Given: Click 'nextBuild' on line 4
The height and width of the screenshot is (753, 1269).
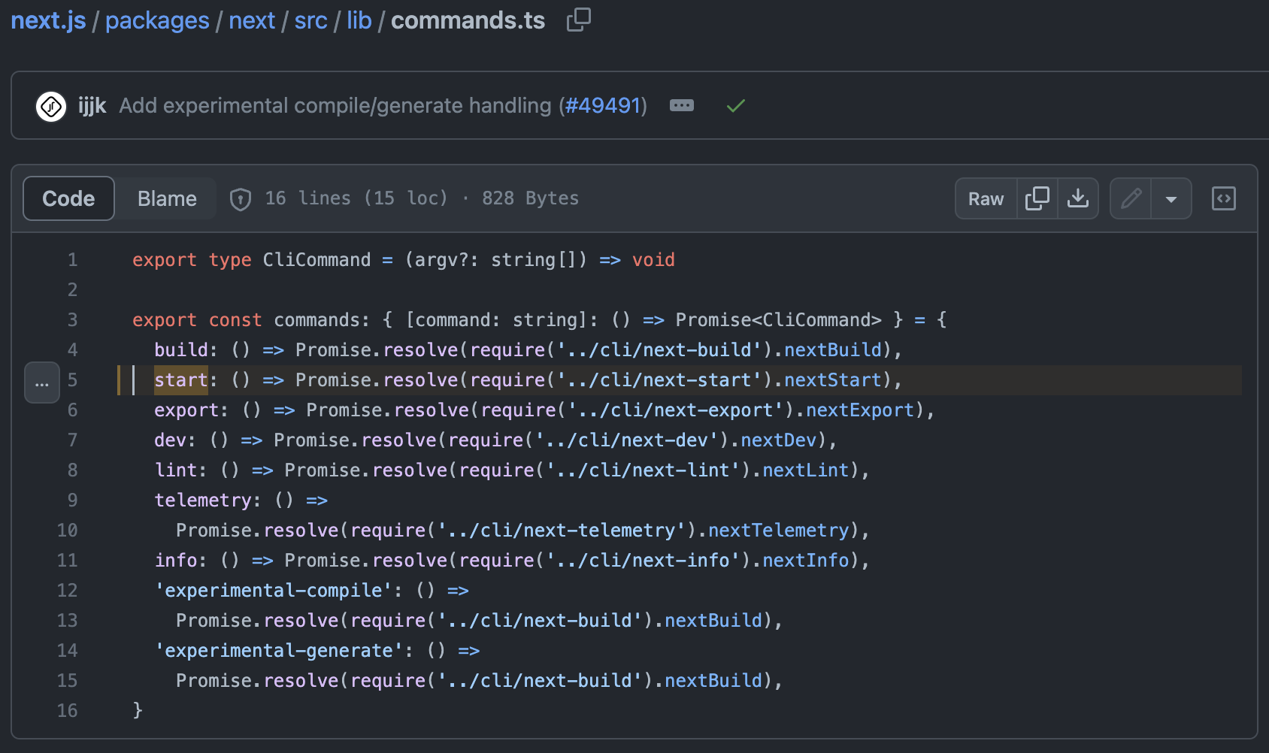Looking at the screenshot, I should tap(832, 350).
